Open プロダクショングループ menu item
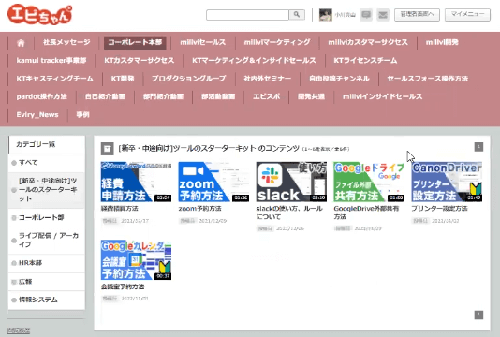500x337 pixels. point(189,79)
